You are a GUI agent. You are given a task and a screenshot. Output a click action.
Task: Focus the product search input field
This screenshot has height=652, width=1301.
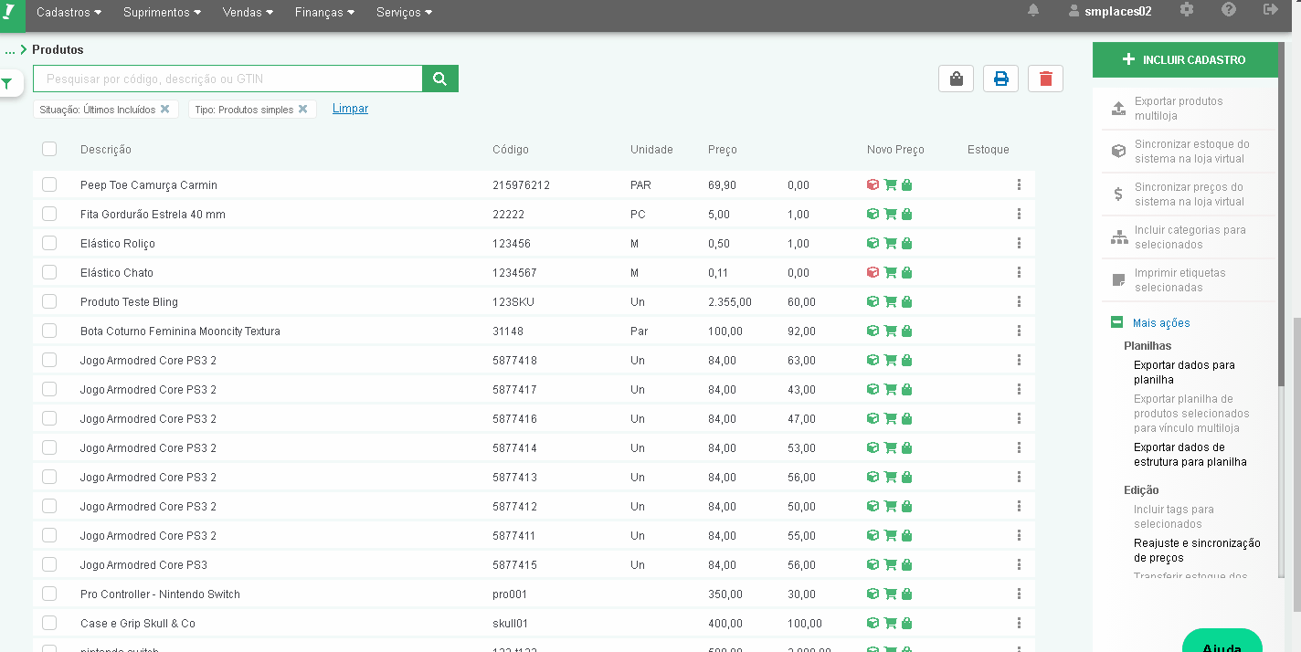227,79
